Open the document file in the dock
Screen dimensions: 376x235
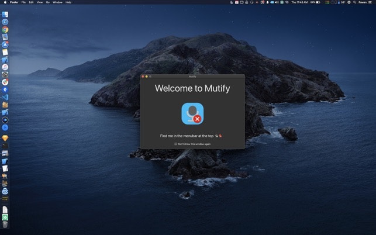point(5,210)
